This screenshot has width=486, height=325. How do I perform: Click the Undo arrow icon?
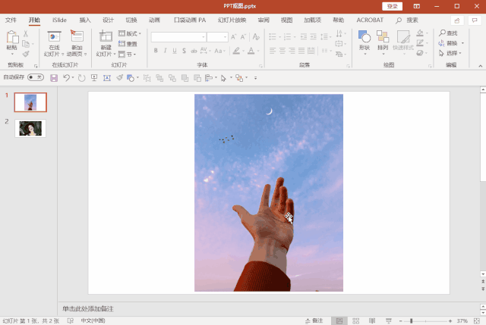click(66, 77)
